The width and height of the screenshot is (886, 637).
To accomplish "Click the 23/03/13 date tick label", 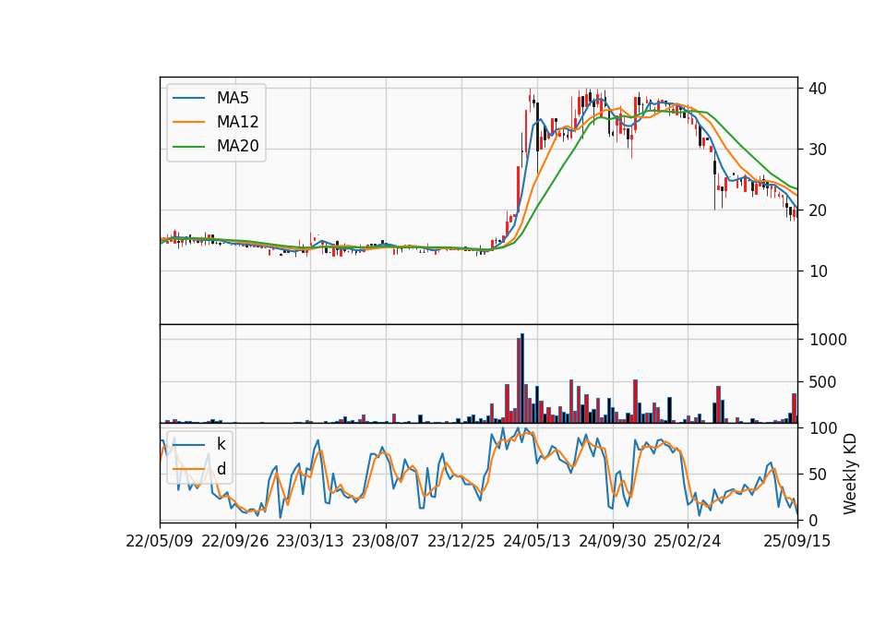I will pos(310,542).
